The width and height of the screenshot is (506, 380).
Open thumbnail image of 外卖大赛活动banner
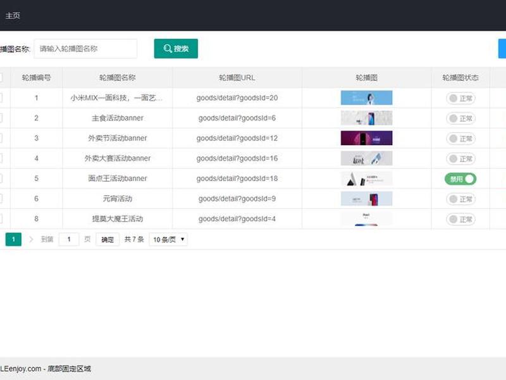[x=367, y=158]
